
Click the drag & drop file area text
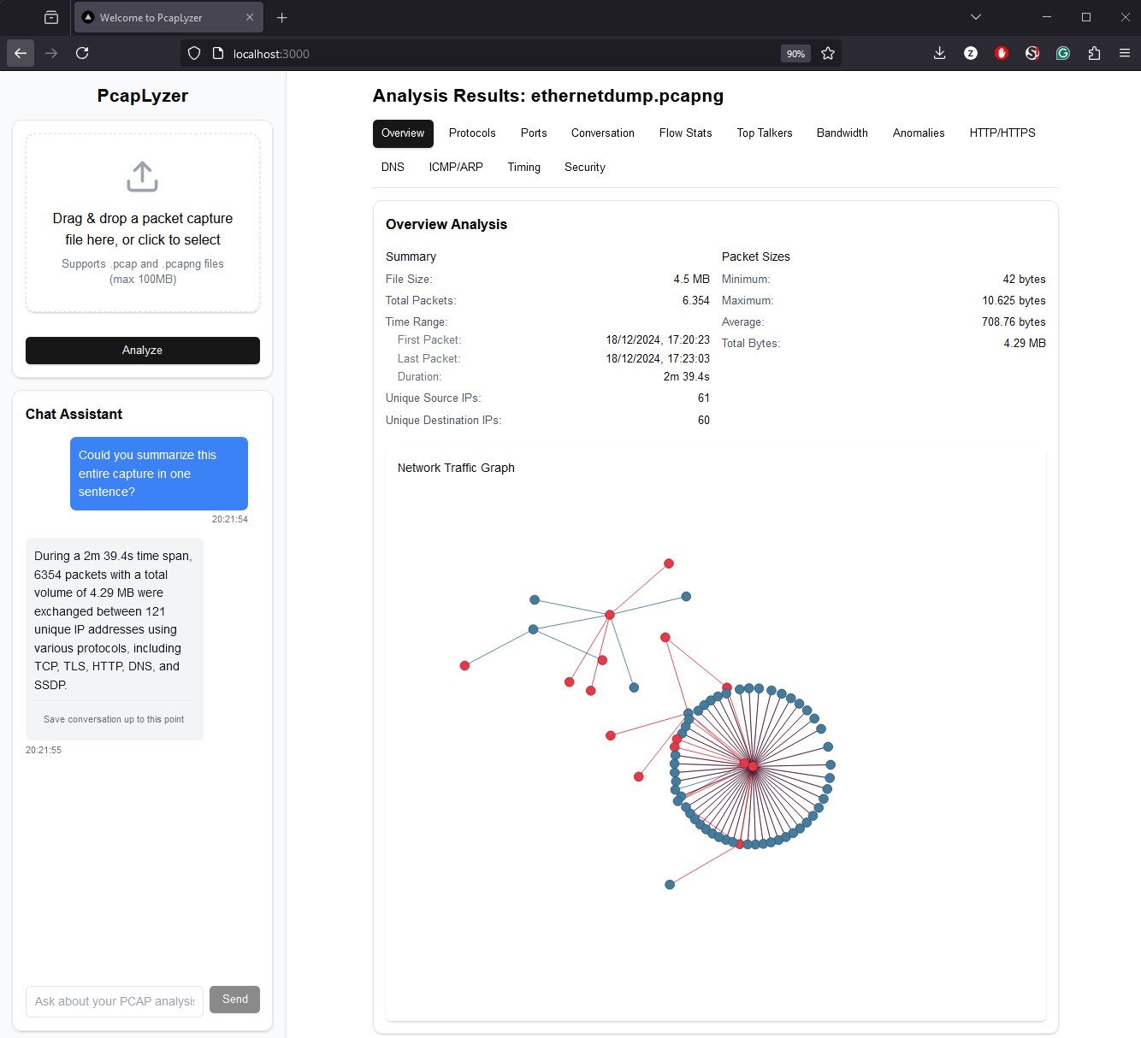click(x=143, y=229)
